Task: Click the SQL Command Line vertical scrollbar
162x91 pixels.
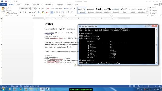Action: (156, 46)
